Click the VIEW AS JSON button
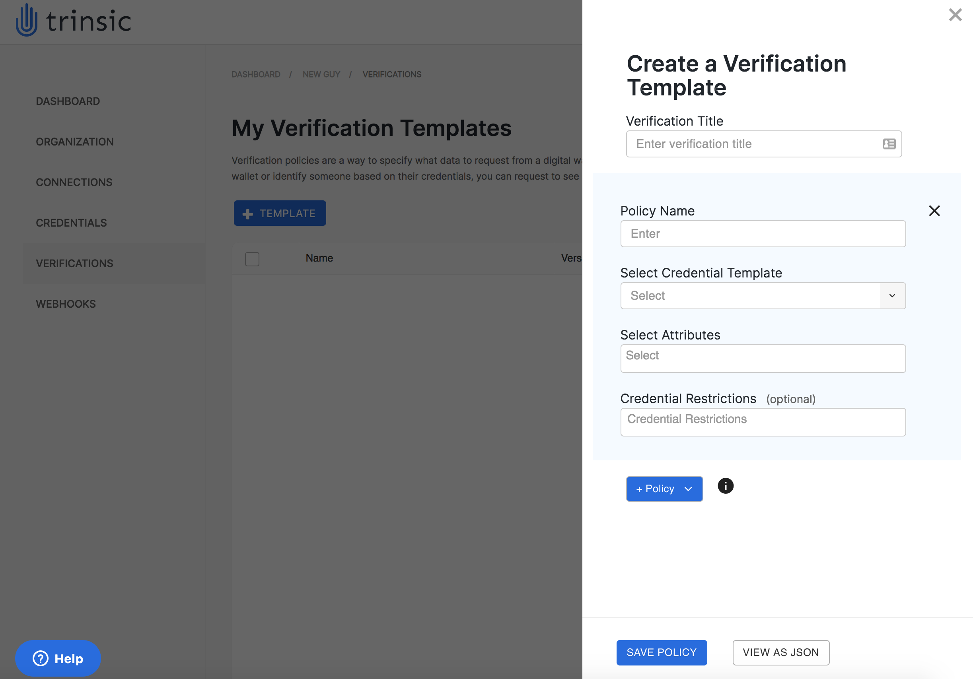The width and height of the screenshot is (973, 679). coord(780,652)
